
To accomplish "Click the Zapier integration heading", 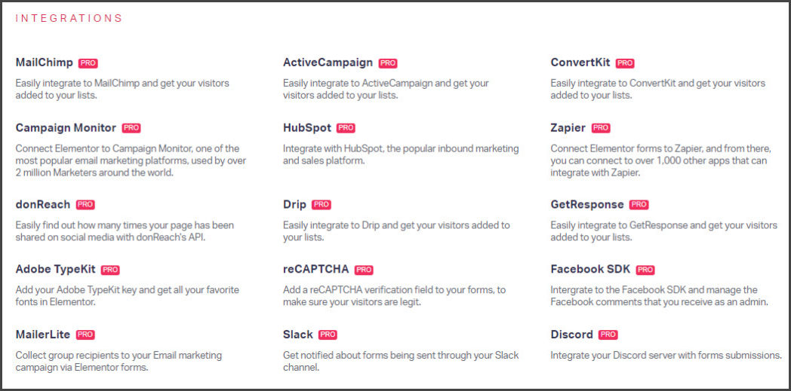I will click(x=568, y=128).
